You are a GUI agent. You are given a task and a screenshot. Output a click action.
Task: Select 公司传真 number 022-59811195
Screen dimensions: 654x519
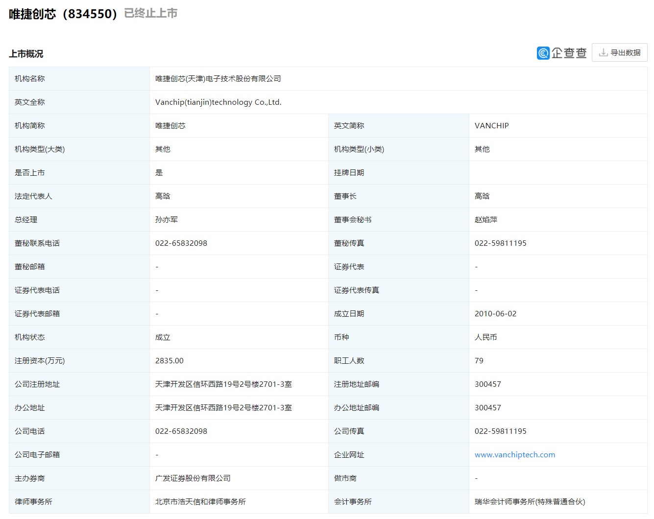501,431
